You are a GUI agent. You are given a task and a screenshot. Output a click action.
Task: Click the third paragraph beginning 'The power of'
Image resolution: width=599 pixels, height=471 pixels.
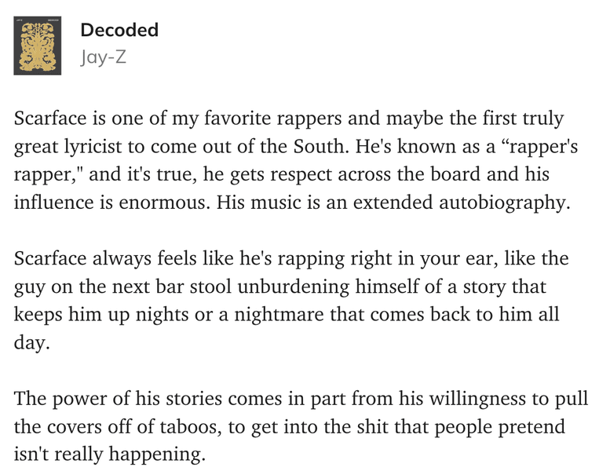point(301,426)
